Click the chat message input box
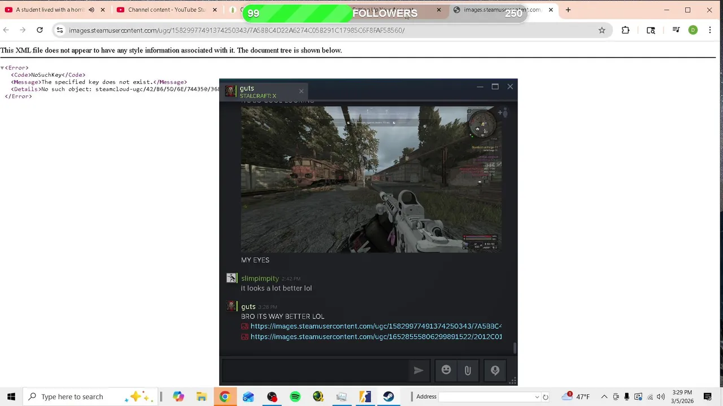The width and height of the screenshot is (723, 406). (x=315, y=370)
